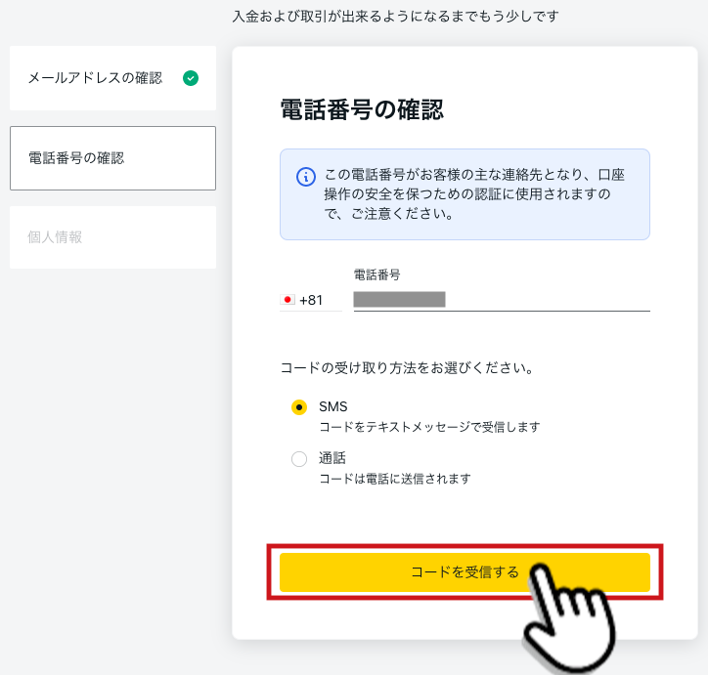Image resolution: width=708 pixels, height=675 pixels.
Task: Click the large 電話番号の確認 heading
Action: click(x=362, y=109)
